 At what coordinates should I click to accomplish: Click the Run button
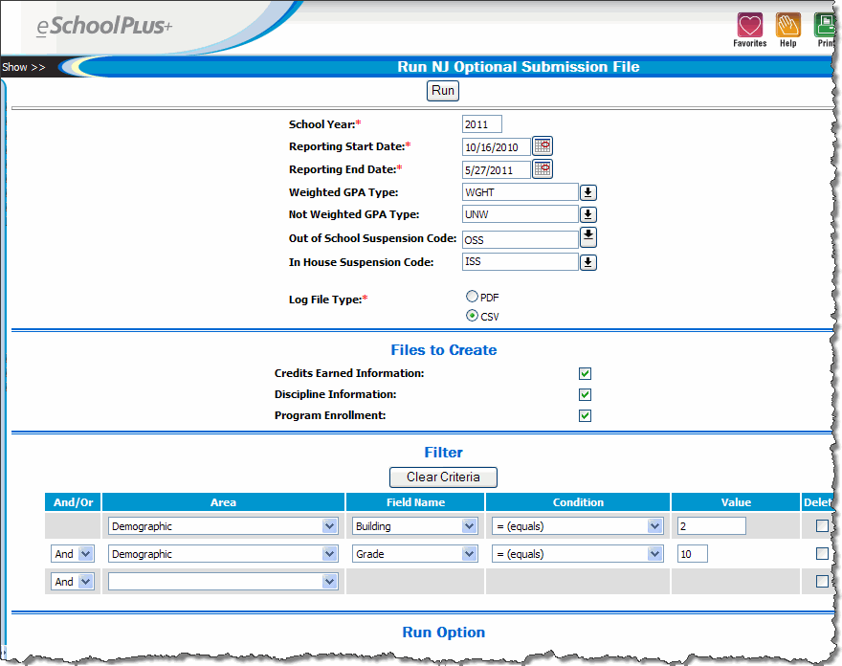442,91
